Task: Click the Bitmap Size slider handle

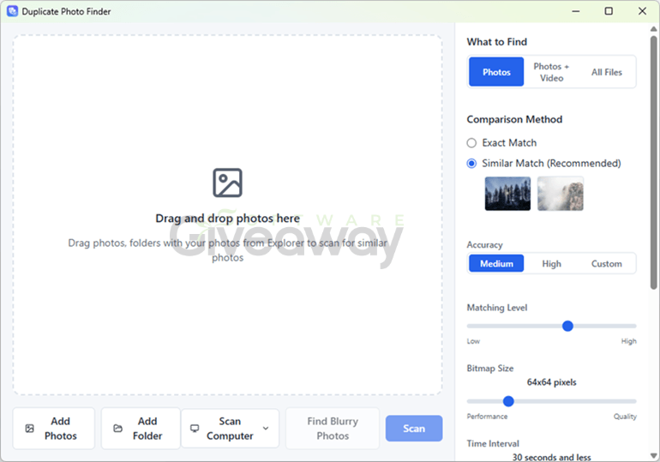Action: (x=508, y=401)
